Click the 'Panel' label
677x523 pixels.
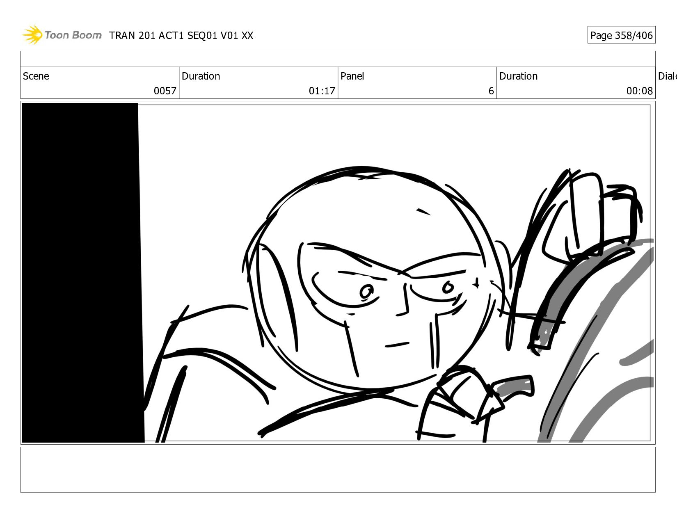[x=352, y=76]
